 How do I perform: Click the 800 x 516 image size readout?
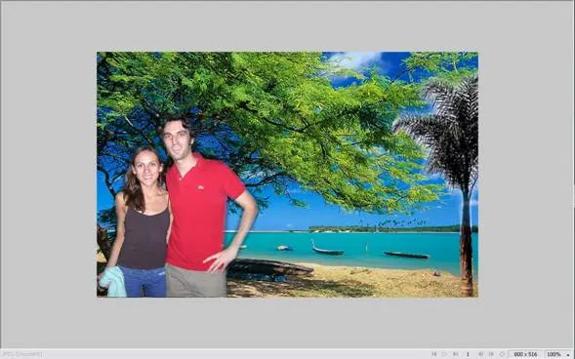tap(525, 354)
